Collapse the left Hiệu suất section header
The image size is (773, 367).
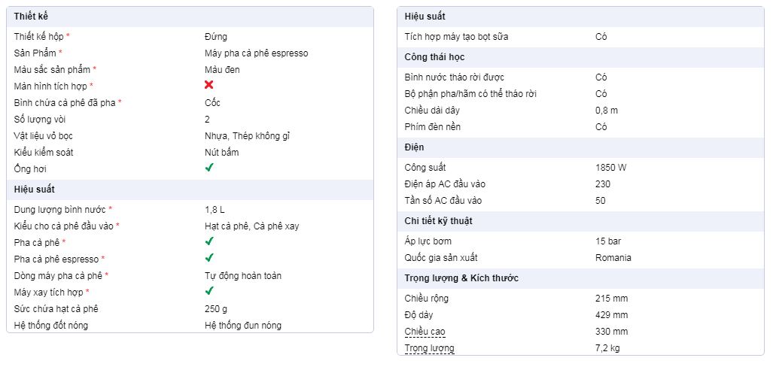click(x=190, y=190)
